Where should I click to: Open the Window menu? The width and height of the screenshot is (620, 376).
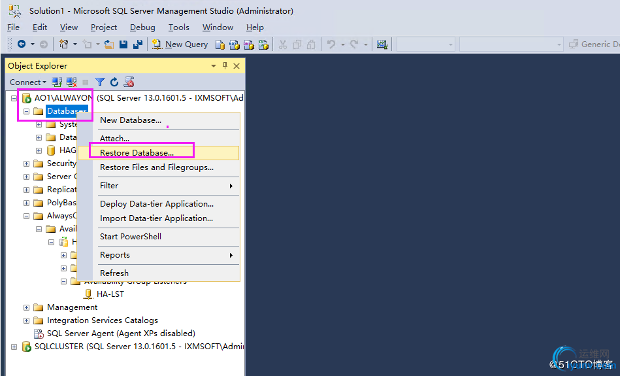pos(218,27)
